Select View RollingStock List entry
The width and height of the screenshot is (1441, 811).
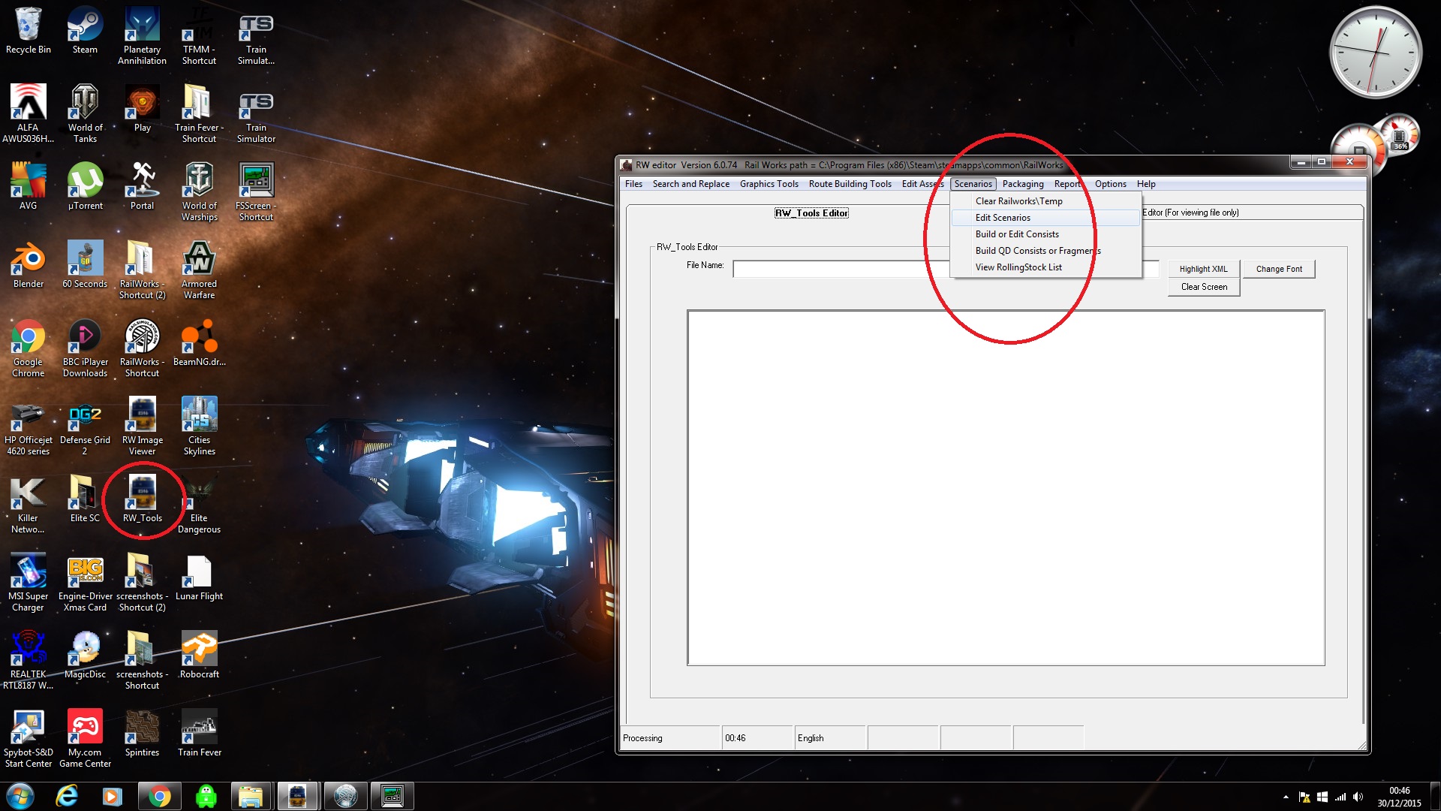[1018, 267]
